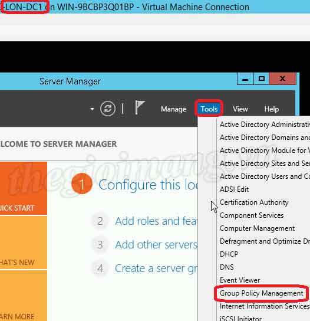Open DNS from the Tools menu
This screenshot has width=310, height=321.
point(227,267)
